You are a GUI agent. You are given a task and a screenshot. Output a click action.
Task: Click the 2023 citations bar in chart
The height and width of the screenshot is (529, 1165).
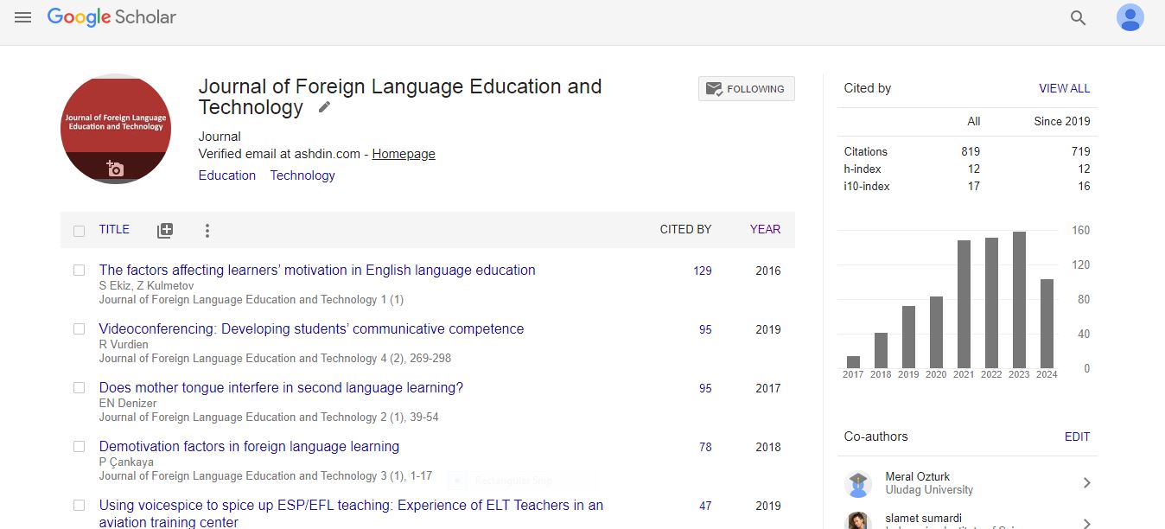pyautogui.click(x=1019, y=300)
